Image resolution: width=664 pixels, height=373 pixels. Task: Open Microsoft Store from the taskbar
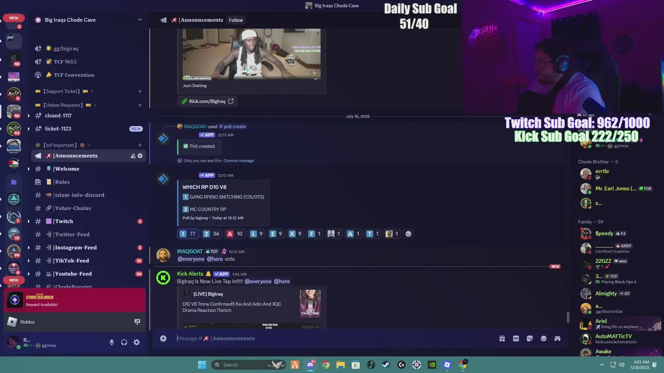pyautogui.click(x=355, y=365)
